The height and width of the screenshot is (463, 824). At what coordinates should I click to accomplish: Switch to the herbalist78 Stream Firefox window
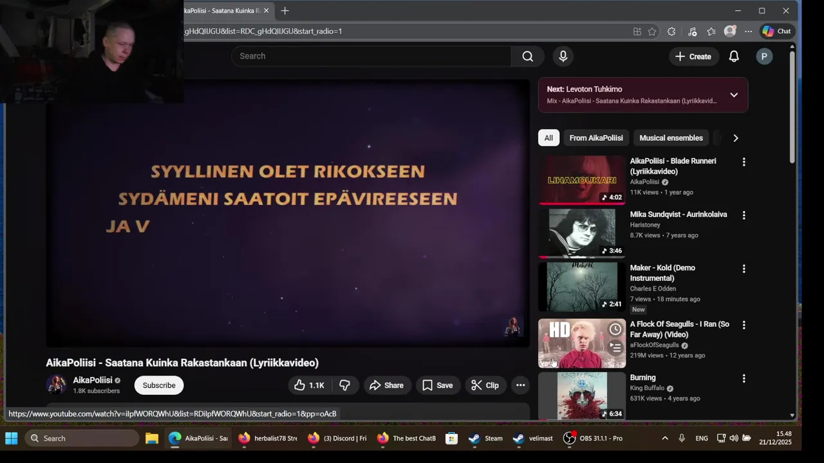[x=267, y=439]
